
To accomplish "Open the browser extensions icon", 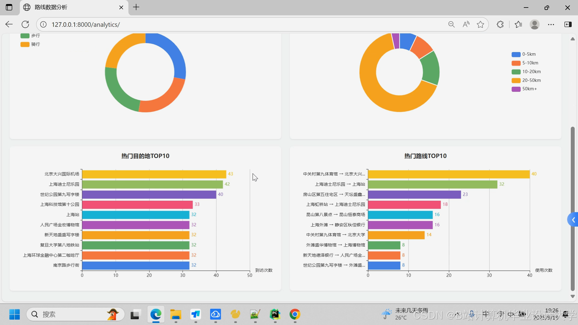I will coord(500,24).
